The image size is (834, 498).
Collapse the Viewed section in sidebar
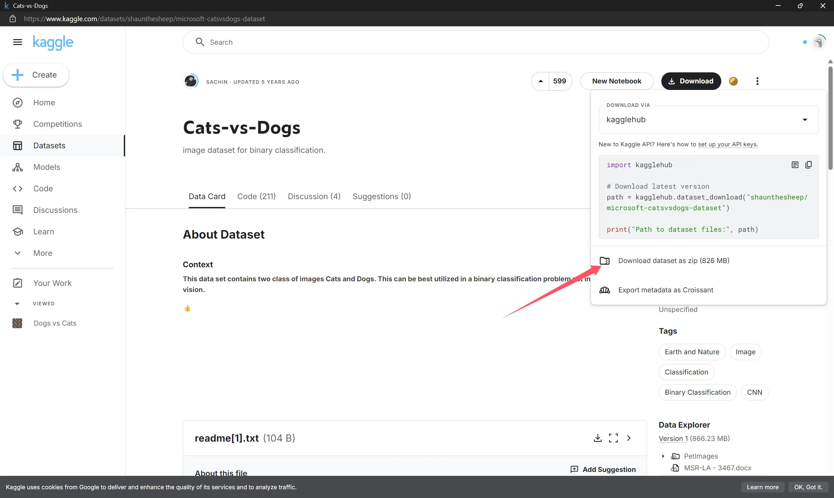pos(17,304)
